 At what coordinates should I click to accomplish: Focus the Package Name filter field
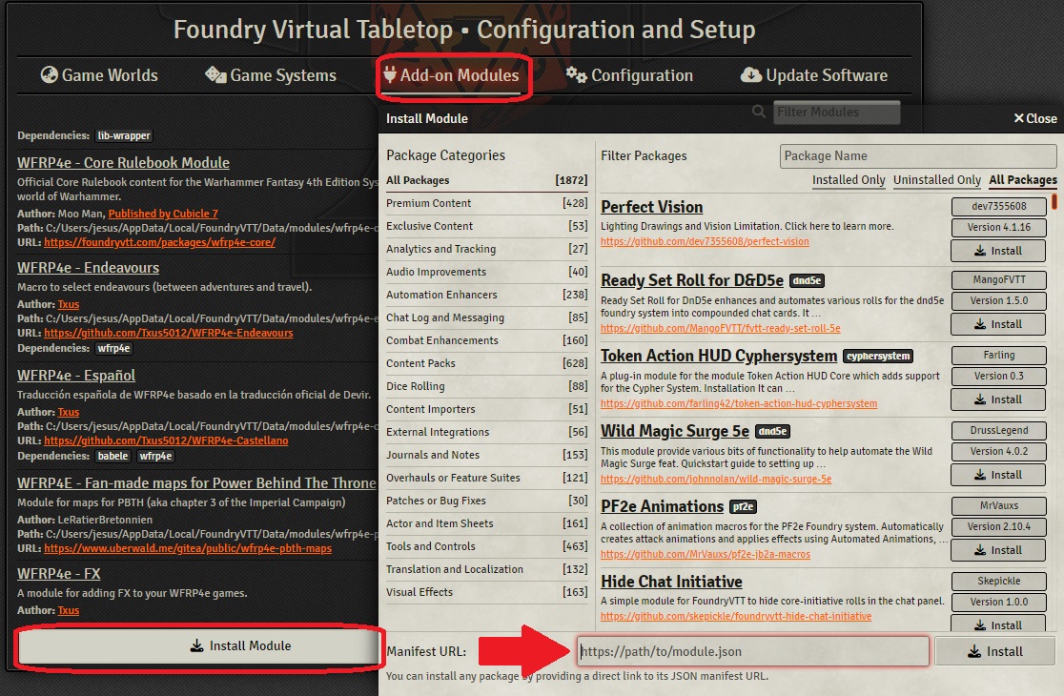[x=918, y=156]
